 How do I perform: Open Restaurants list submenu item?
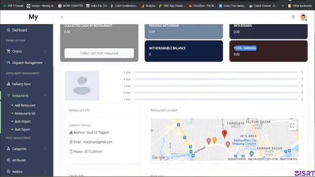pyautogui.click(x=25, y=114)
